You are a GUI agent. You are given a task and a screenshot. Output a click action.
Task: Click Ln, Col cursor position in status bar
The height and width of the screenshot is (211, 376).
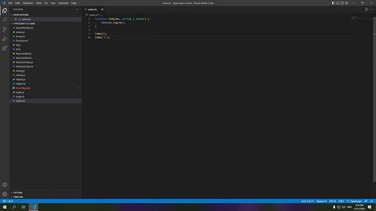[x=307, y=201]
